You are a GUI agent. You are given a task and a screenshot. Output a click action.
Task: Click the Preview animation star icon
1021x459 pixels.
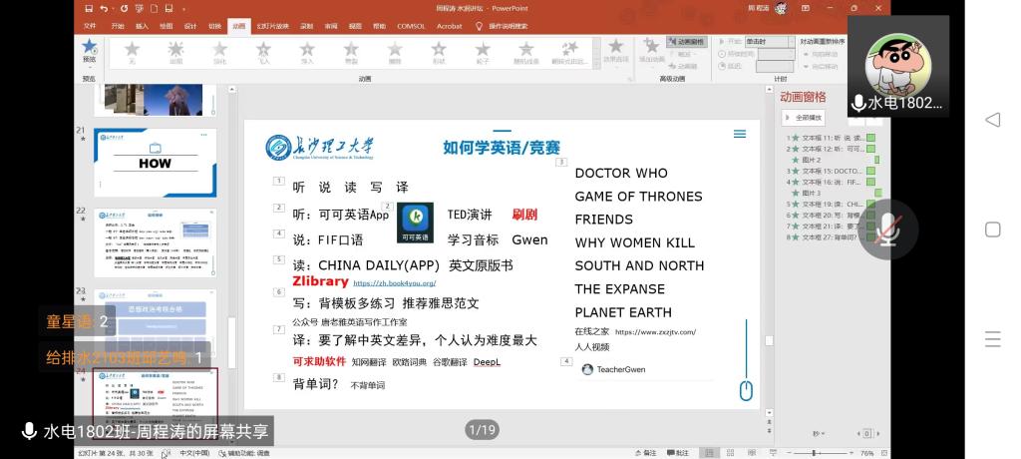tap(89, 50)
